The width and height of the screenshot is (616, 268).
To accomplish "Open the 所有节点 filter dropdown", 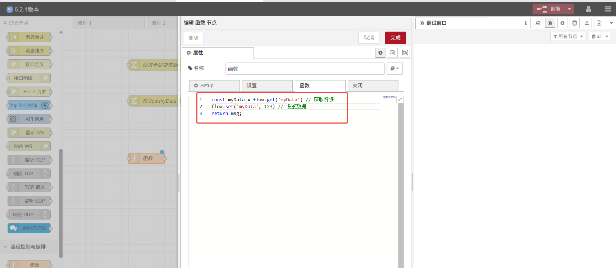I will pos(568,36).
